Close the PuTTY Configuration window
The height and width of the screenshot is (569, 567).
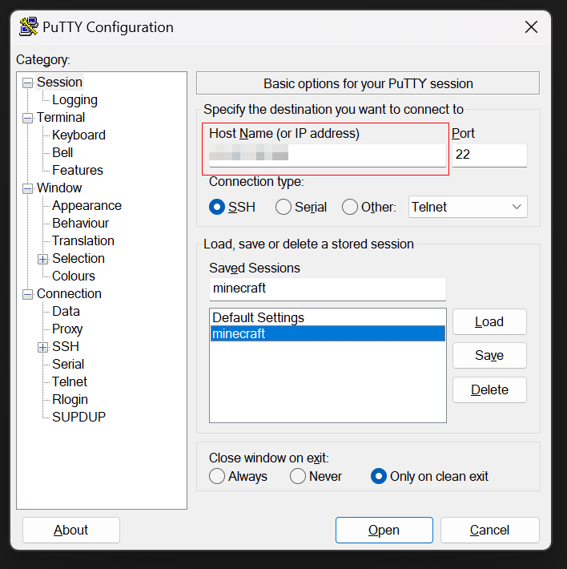531,27
